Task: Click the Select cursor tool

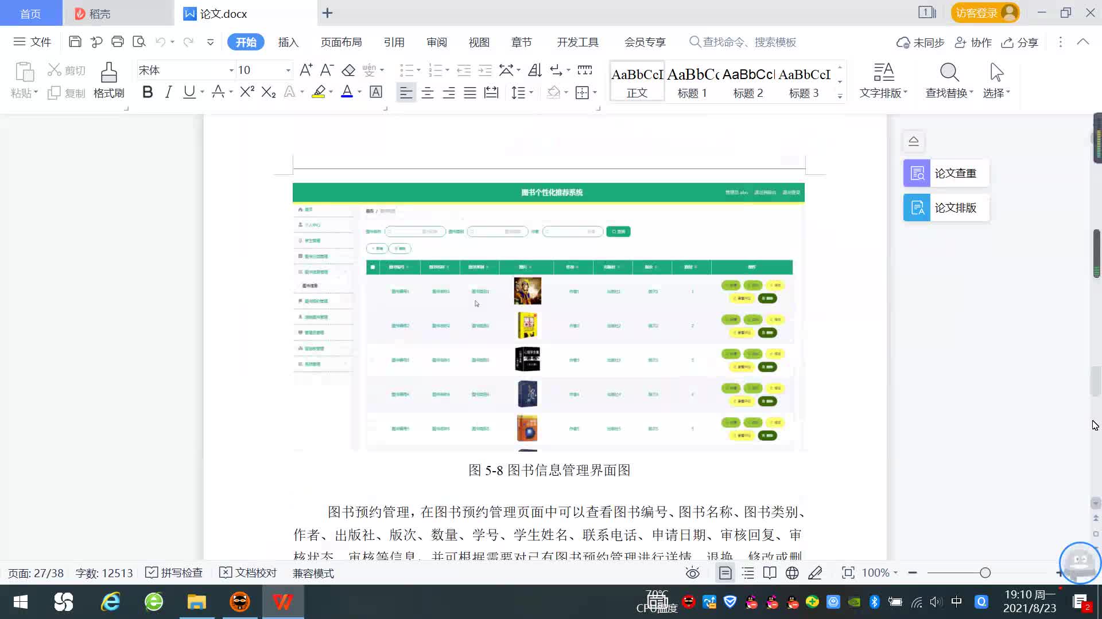Action: click(996, 80)
